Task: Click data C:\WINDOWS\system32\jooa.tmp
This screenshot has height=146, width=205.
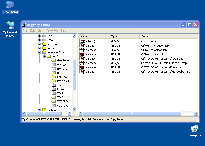Action: tap(162, 59)
